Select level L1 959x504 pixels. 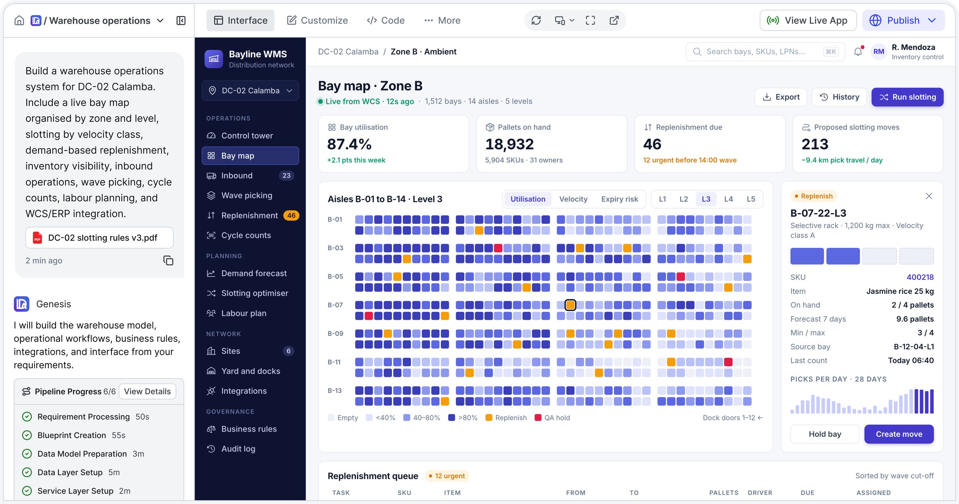(x=663, y=199)
